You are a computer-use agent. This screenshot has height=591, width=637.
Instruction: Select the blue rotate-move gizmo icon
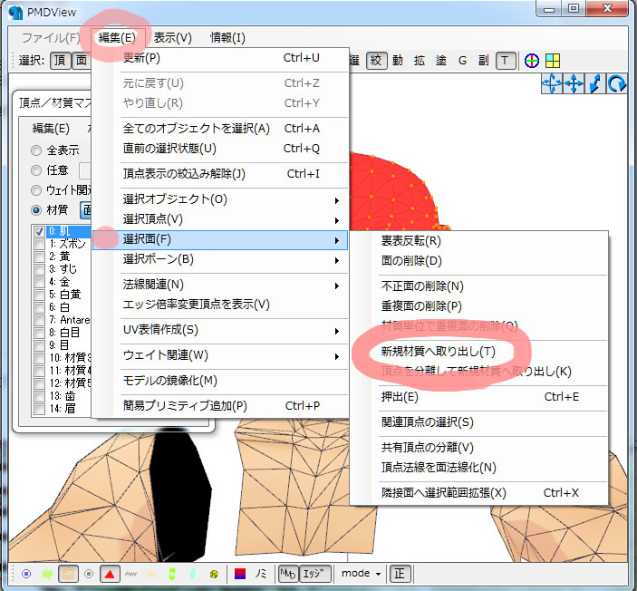[552, 84]
